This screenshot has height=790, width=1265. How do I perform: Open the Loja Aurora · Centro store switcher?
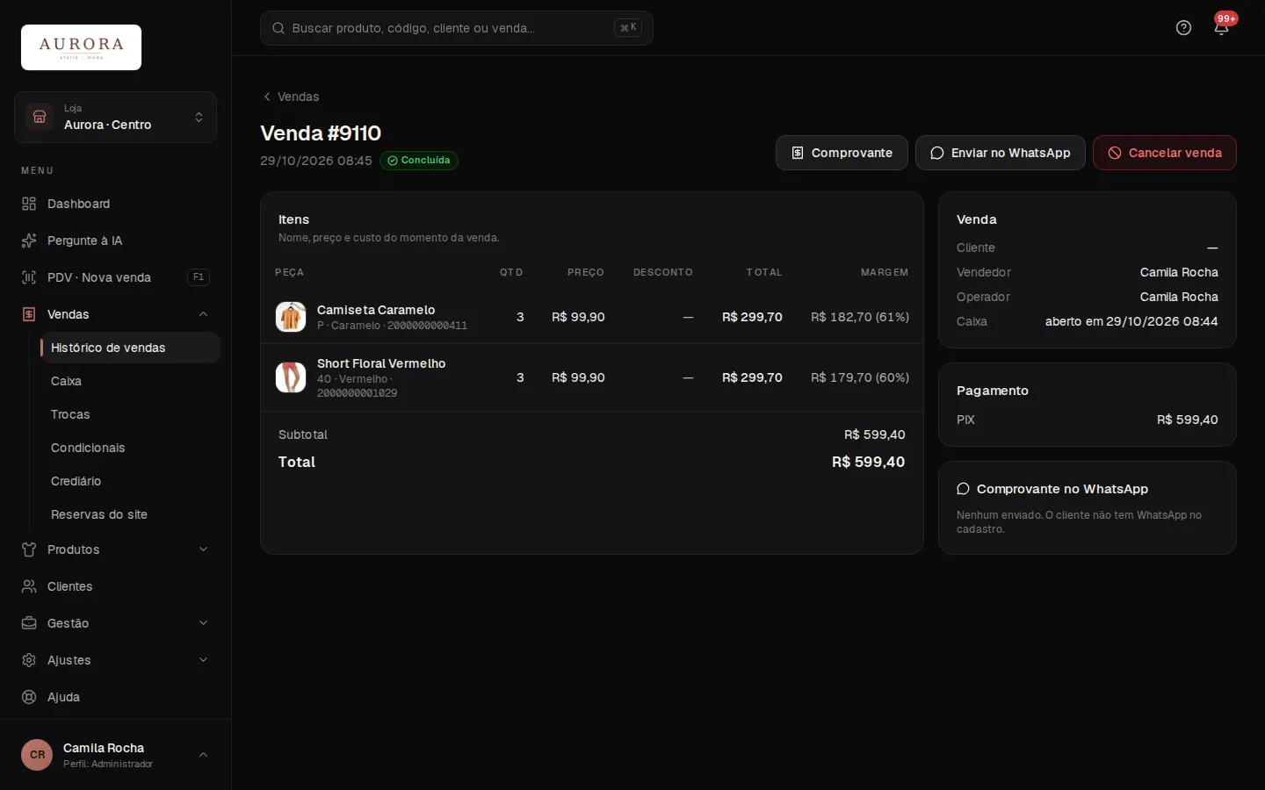pos(115,117)
